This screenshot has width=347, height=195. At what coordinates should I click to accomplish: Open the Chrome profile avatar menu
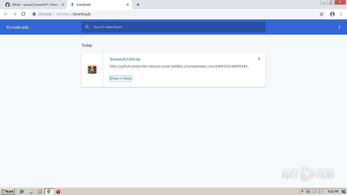(332, 14)
